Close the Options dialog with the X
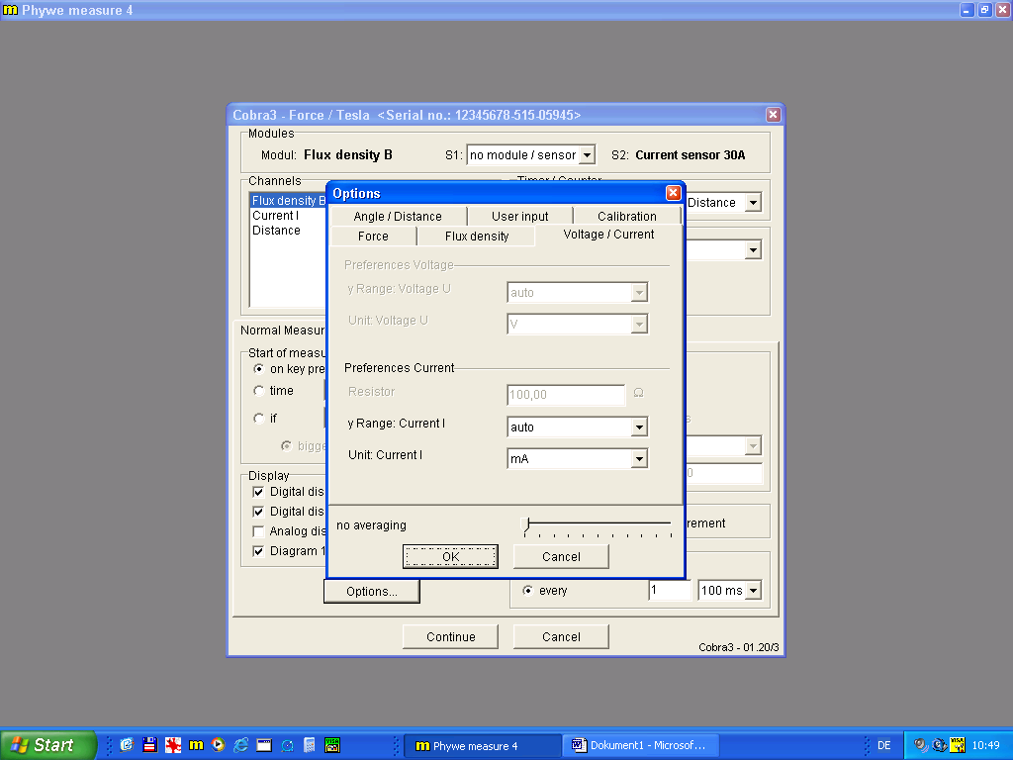This screenshot has width=1013, height=760. pos(673,193)
